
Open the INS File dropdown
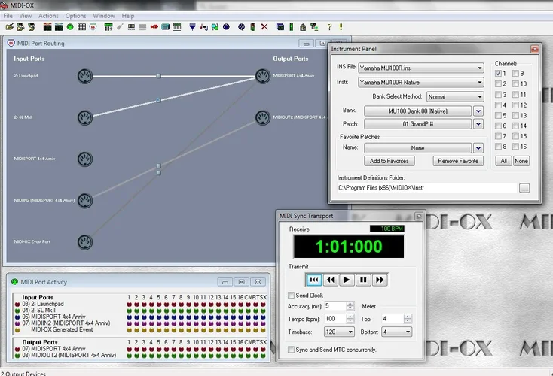420,68
